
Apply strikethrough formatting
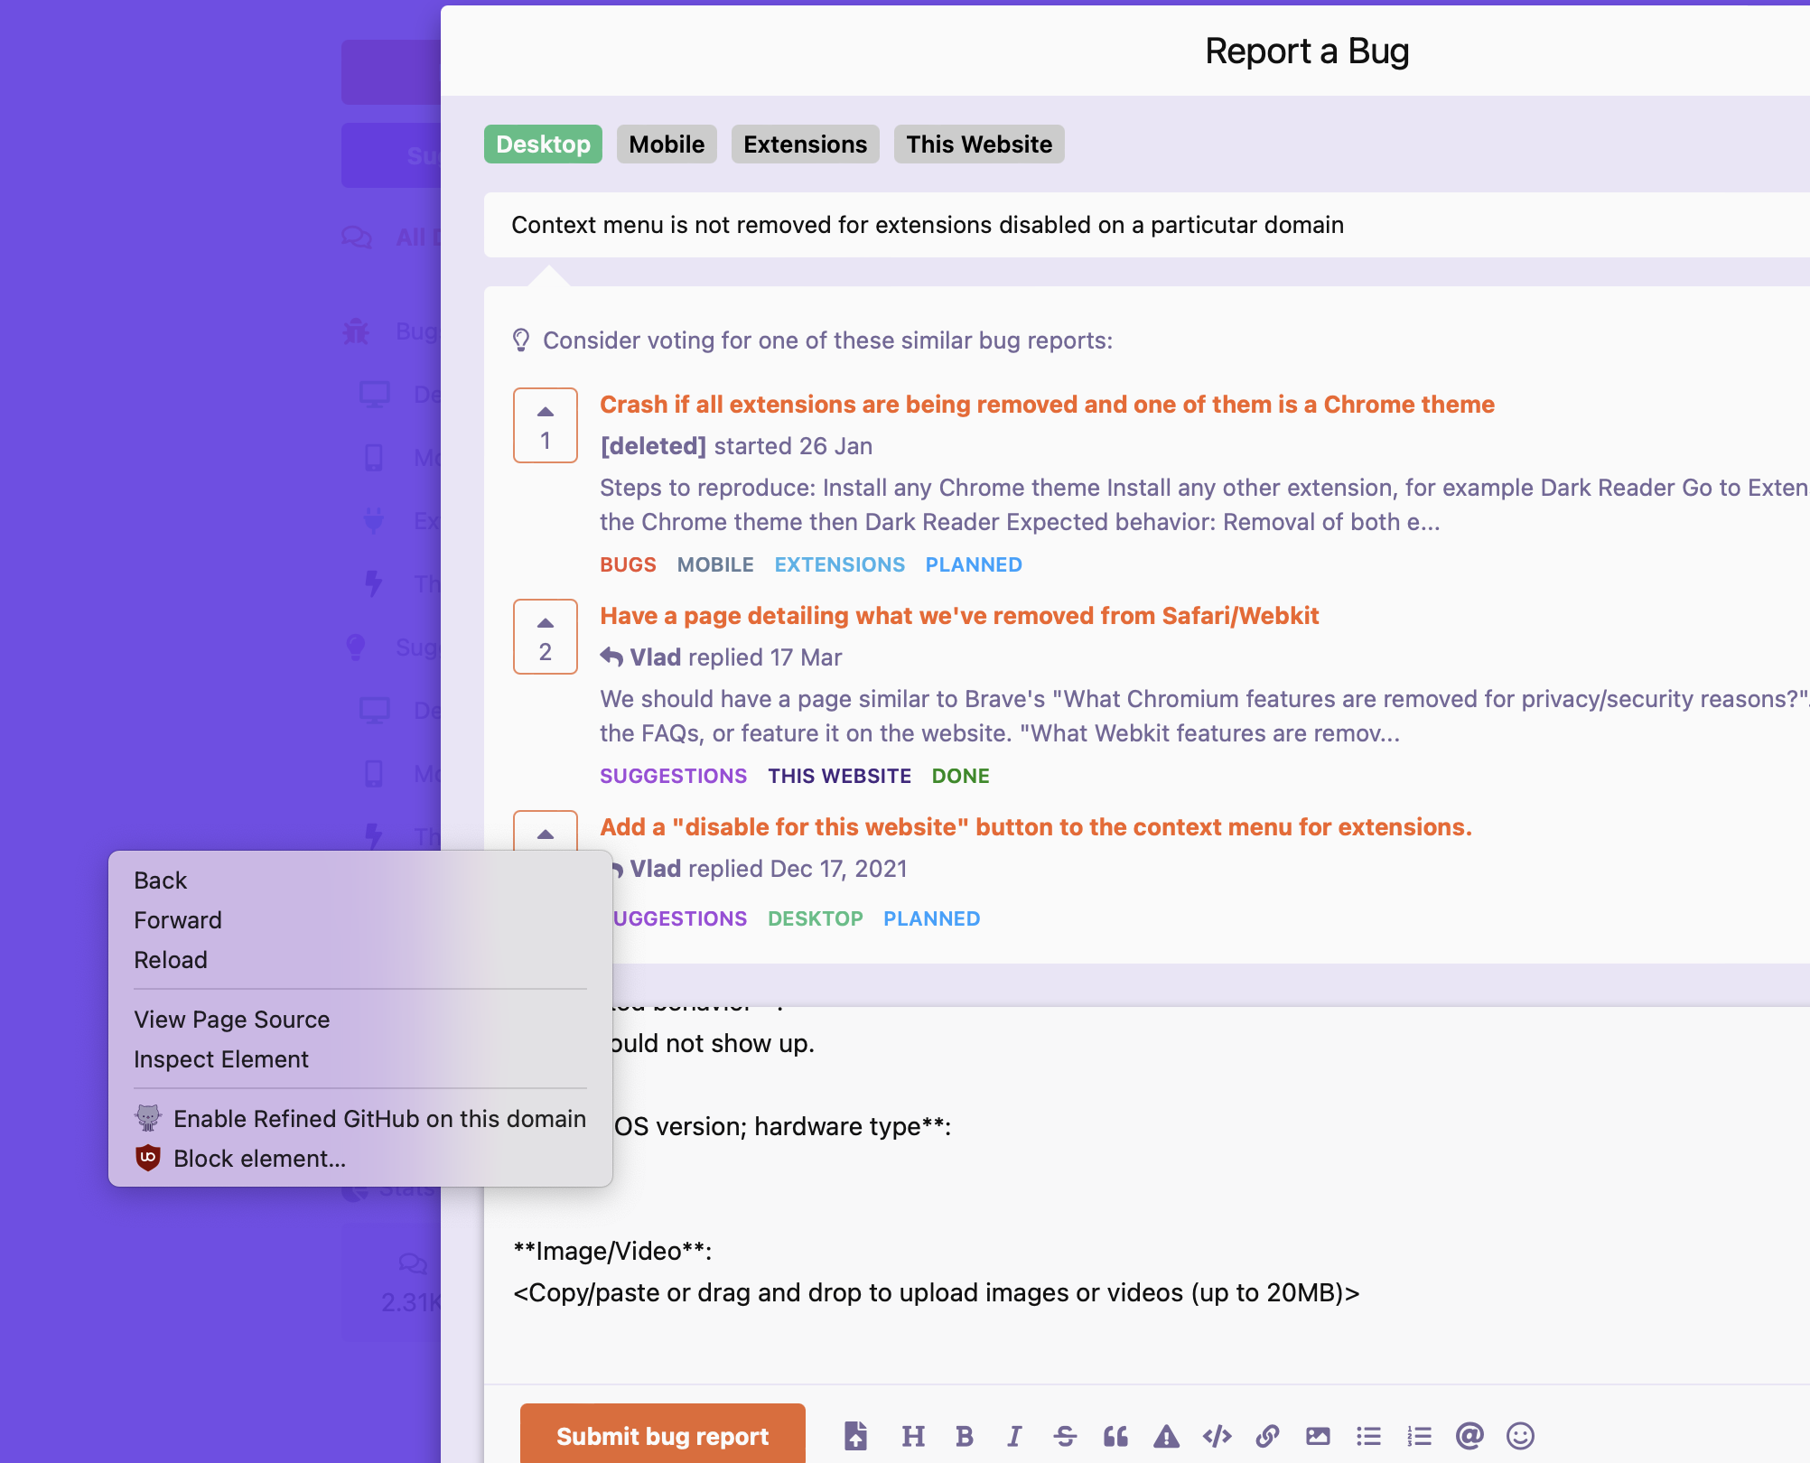[1065, 1435]
